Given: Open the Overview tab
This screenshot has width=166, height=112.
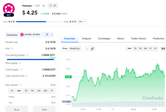Looking at the screenshot, I should (69, 39).
